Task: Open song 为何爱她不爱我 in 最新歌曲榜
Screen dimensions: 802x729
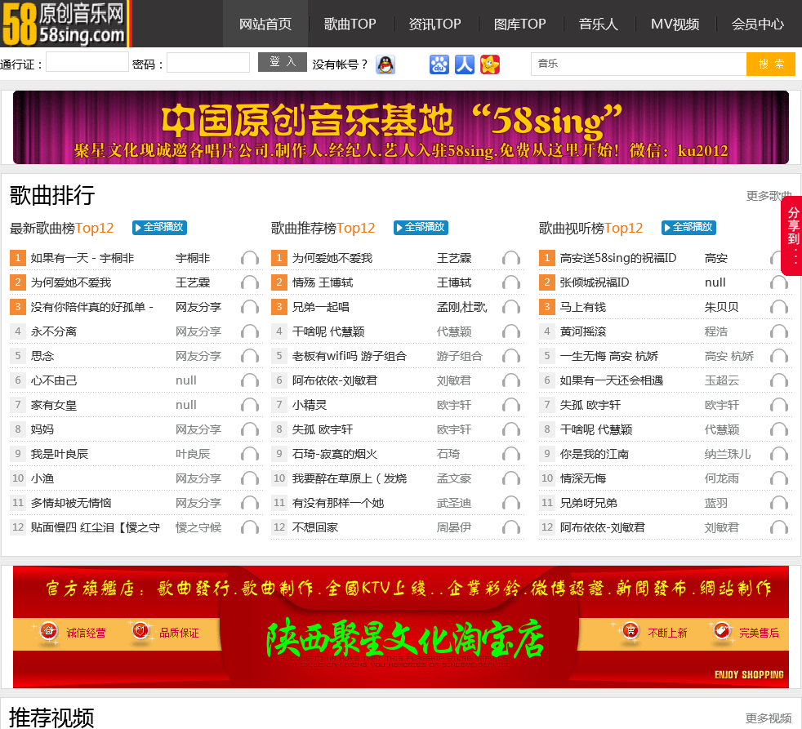Action: (x=70, y=282)
